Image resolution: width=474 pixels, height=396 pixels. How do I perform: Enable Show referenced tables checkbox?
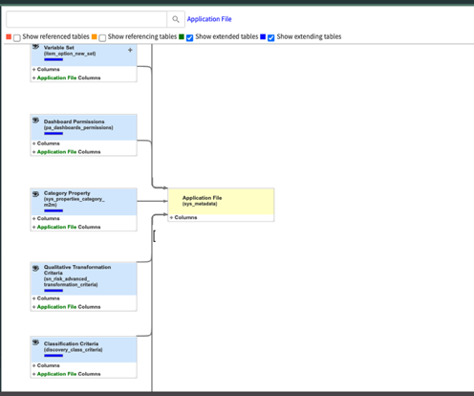tap(17, 38)
